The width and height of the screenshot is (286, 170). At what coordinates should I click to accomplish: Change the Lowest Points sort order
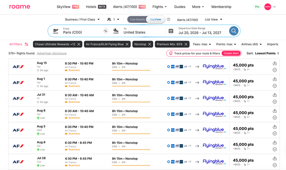(267, 53)
